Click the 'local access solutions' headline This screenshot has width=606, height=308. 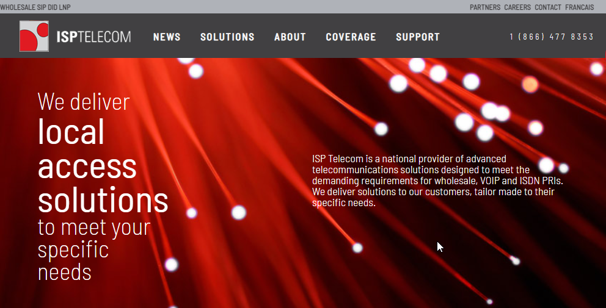[103, 165]
